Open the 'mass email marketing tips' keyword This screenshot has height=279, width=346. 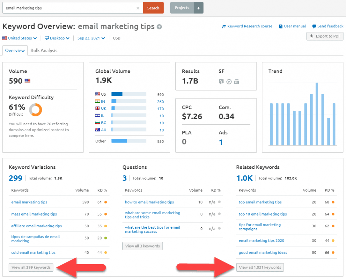point(34,214)
